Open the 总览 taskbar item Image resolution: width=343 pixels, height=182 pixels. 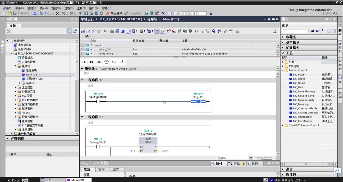[x=53, y=180]
